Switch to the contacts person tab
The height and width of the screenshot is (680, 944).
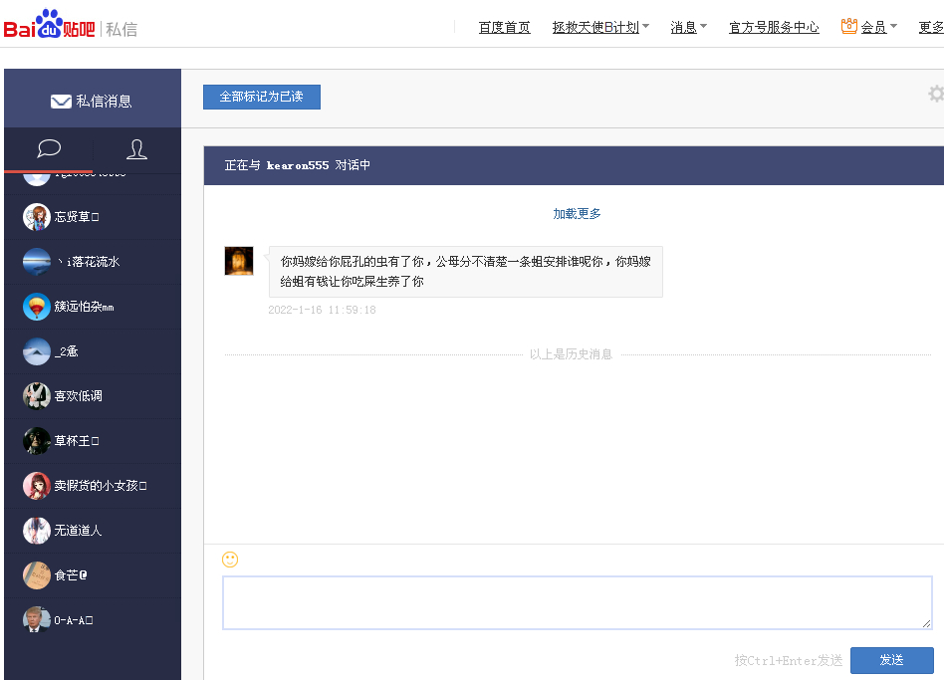coord(136,149)
